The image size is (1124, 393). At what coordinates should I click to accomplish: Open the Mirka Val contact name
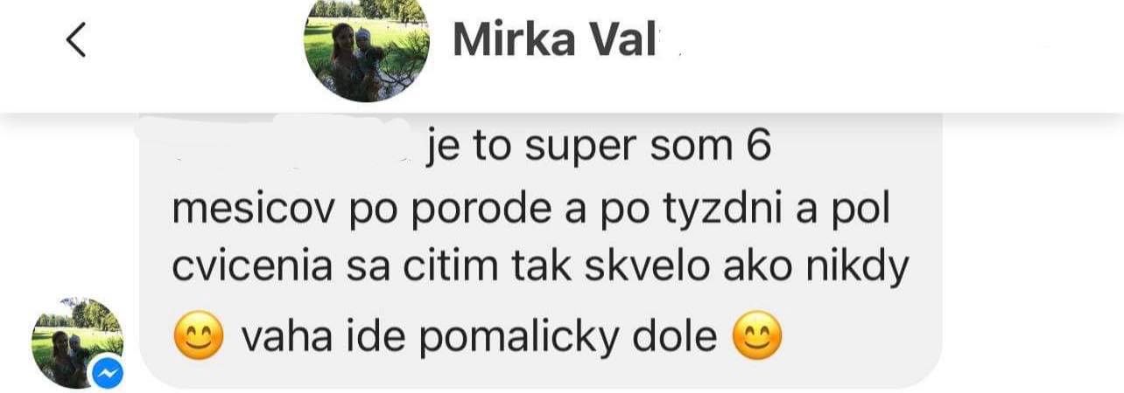tap(554, 41)
